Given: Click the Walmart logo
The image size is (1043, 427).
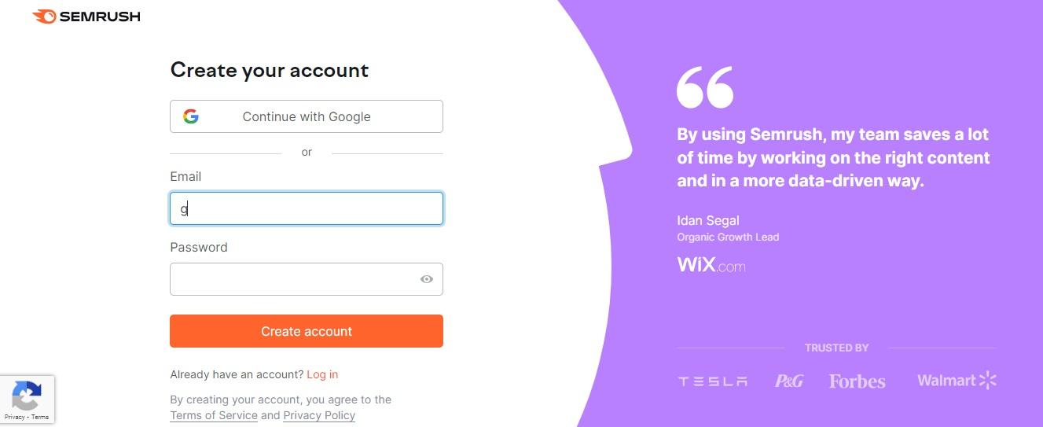Looking at the screenshot, I should click(957, 381).
